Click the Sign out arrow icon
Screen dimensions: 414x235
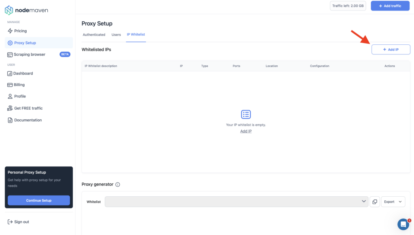10,222
